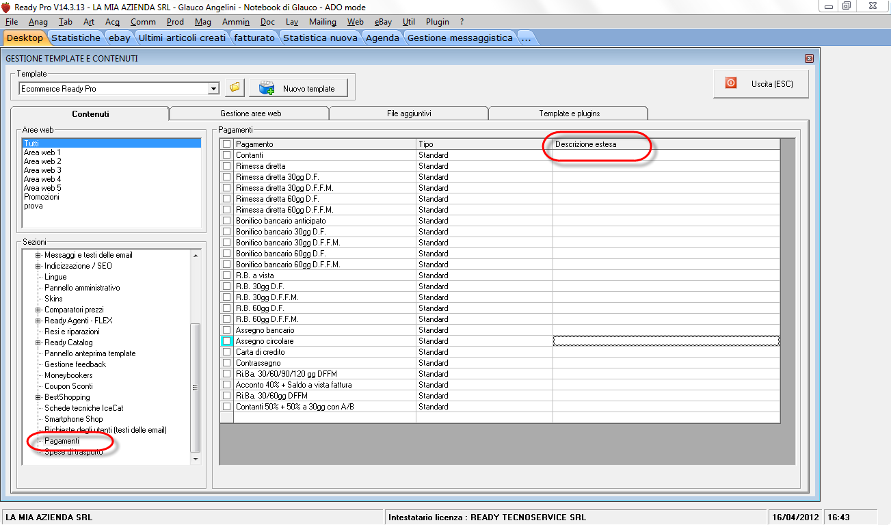Image resolution: width=891 pixels, height=525 pixels.
Task: Click the Ready Pro strawberry app icon
Action: [6, 6]
